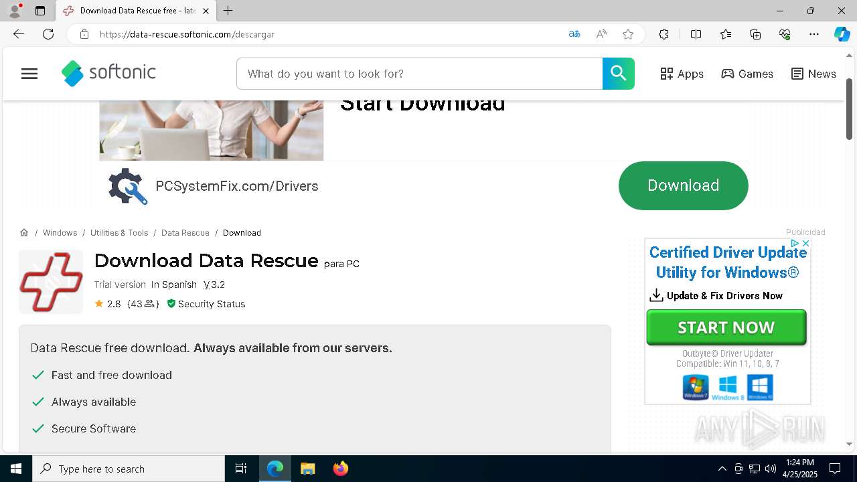The width and height of the screenshot is (857, 482).
Task: Click the 2.8 star rating
Action: 108,304
